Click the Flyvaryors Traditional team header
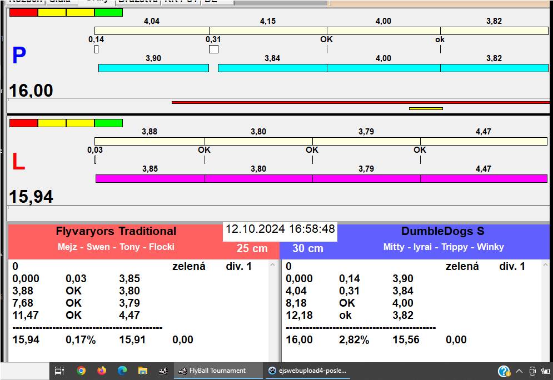The height and width of the screenshot is (380, 553). click(x=116, y=232)
